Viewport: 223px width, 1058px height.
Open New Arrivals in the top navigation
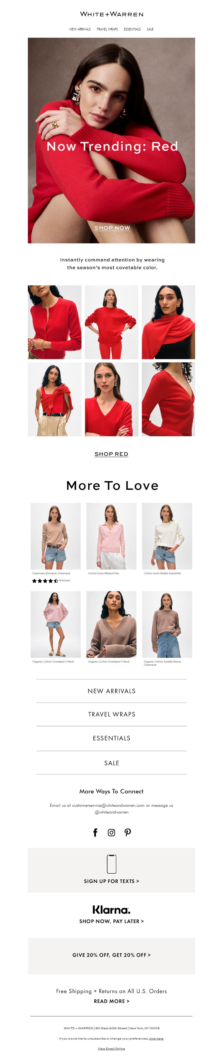(x=80, y=29)
